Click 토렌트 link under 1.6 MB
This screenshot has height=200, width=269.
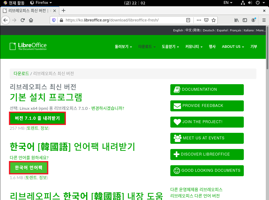pos(31,178)
